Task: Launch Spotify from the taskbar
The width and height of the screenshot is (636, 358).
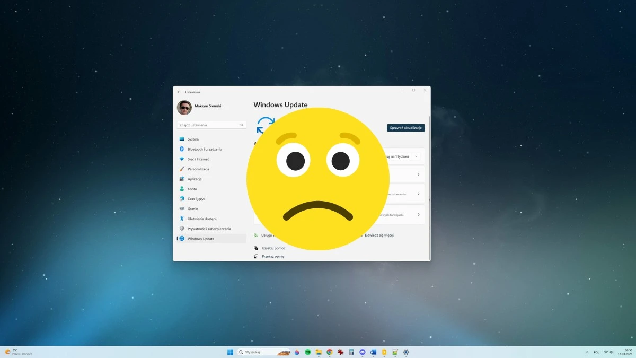Action: pos(308,352)
